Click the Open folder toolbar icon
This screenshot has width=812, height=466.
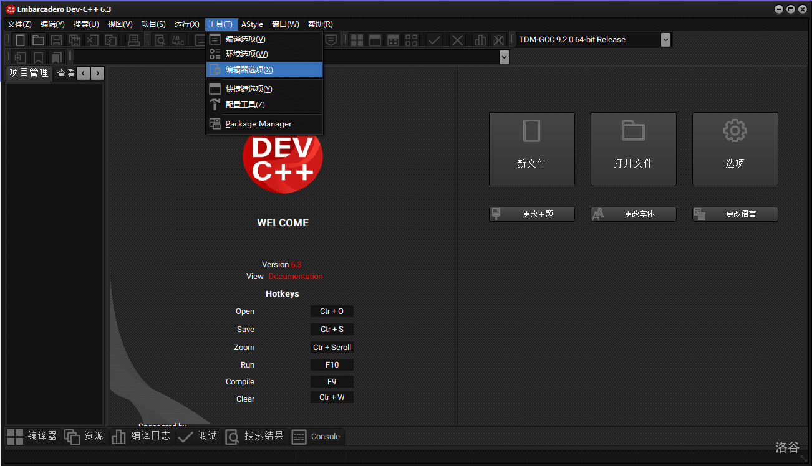pyautogui.click(x=39, y=40)
